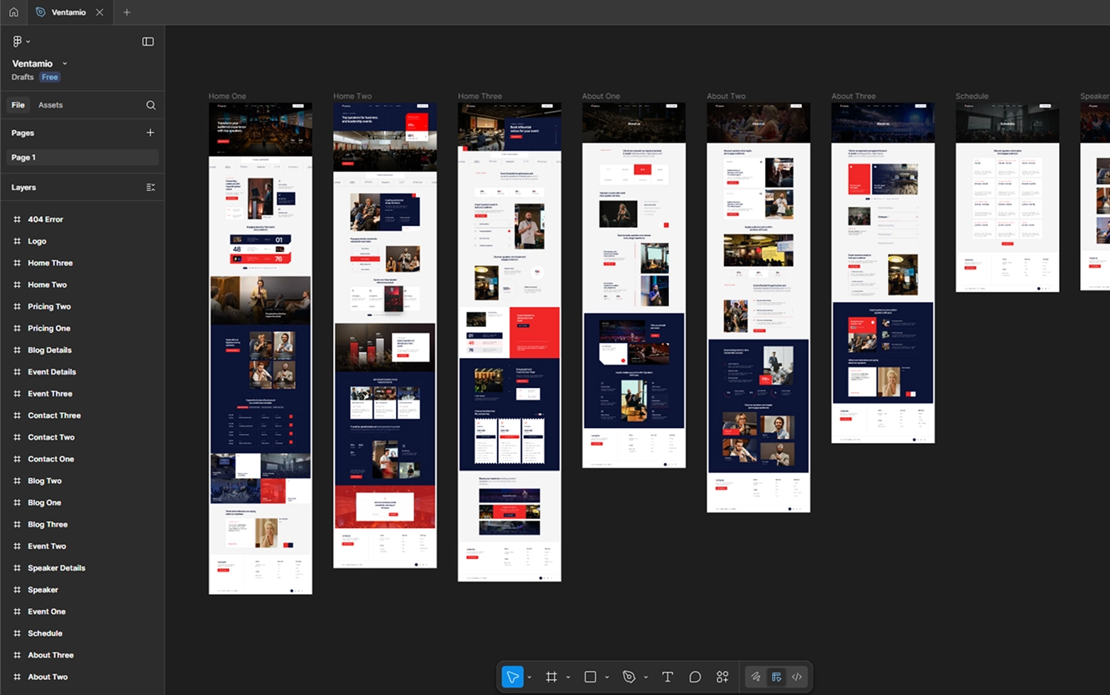Open the Actions tool in toolbar
The height and width of the screenshot is (695, 1110).
(722, 677)
